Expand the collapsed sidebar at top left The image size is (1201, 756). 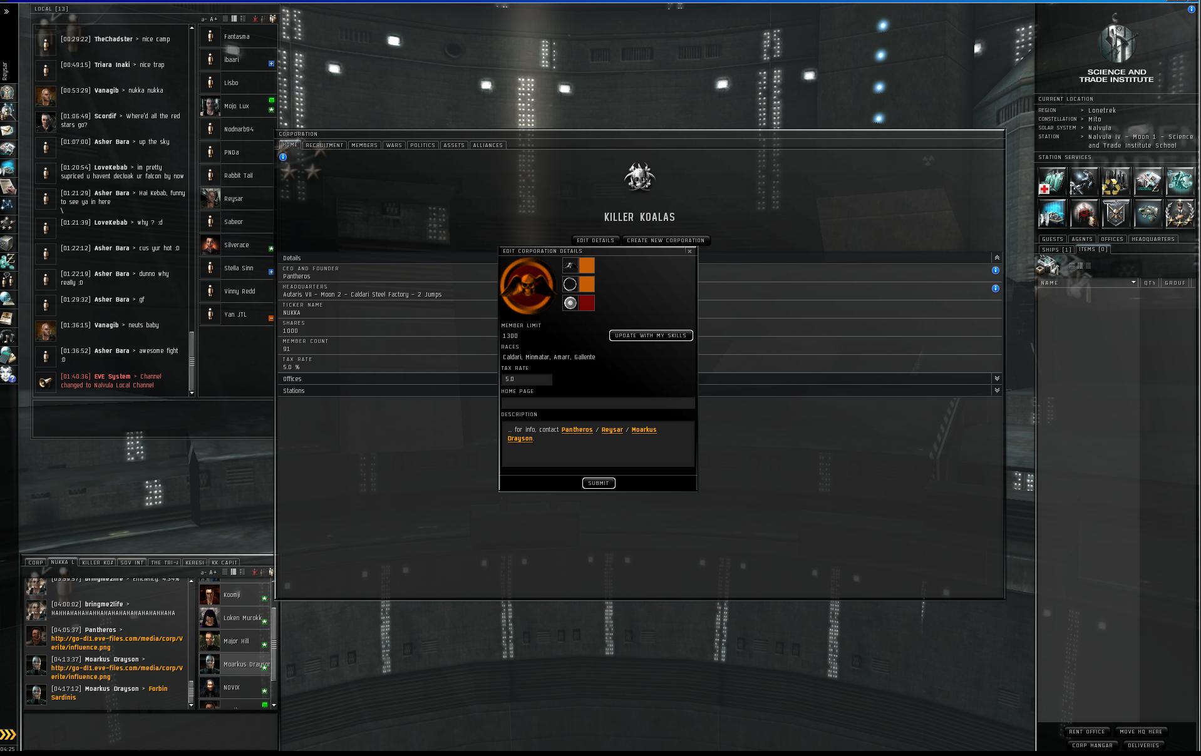tap(6, 11)
